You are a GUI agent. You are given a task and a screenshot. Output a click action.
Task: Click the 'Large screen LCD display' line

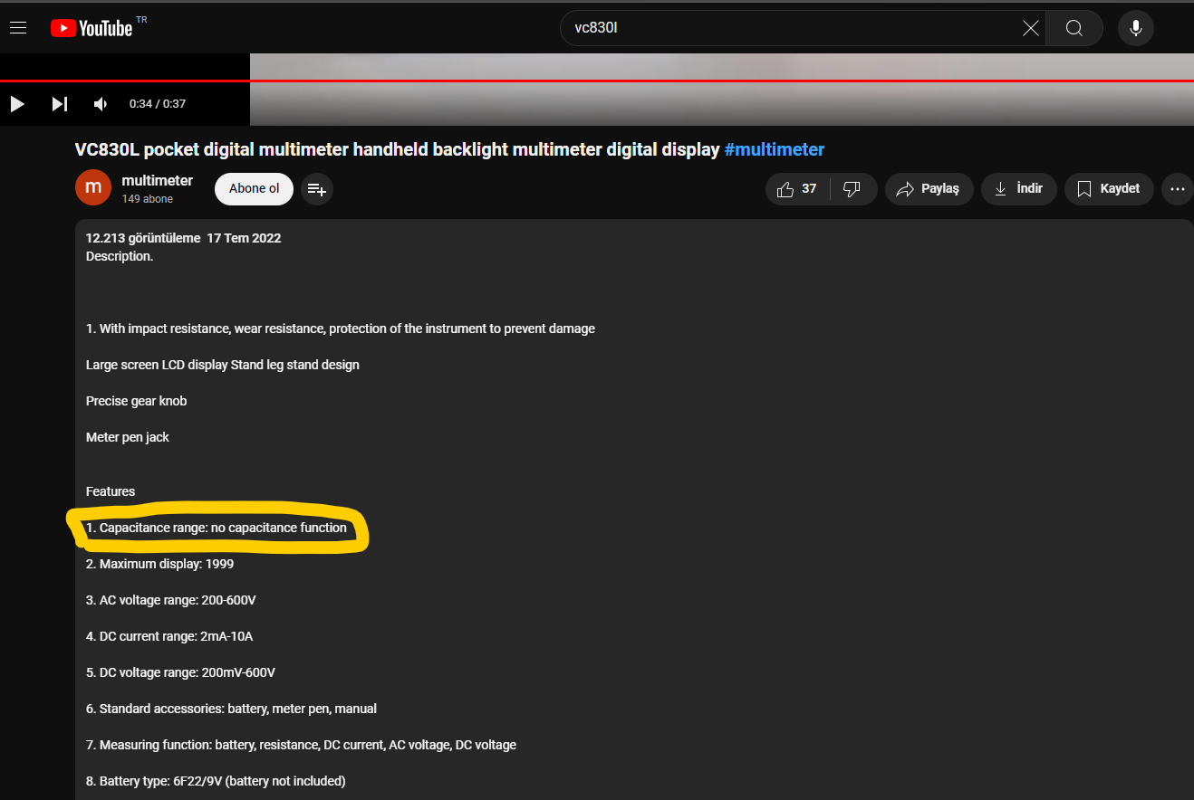click(223, 365)
